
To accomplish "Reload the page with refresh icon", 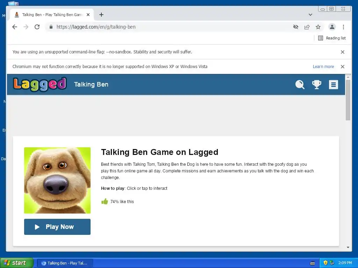I will 37,27.
